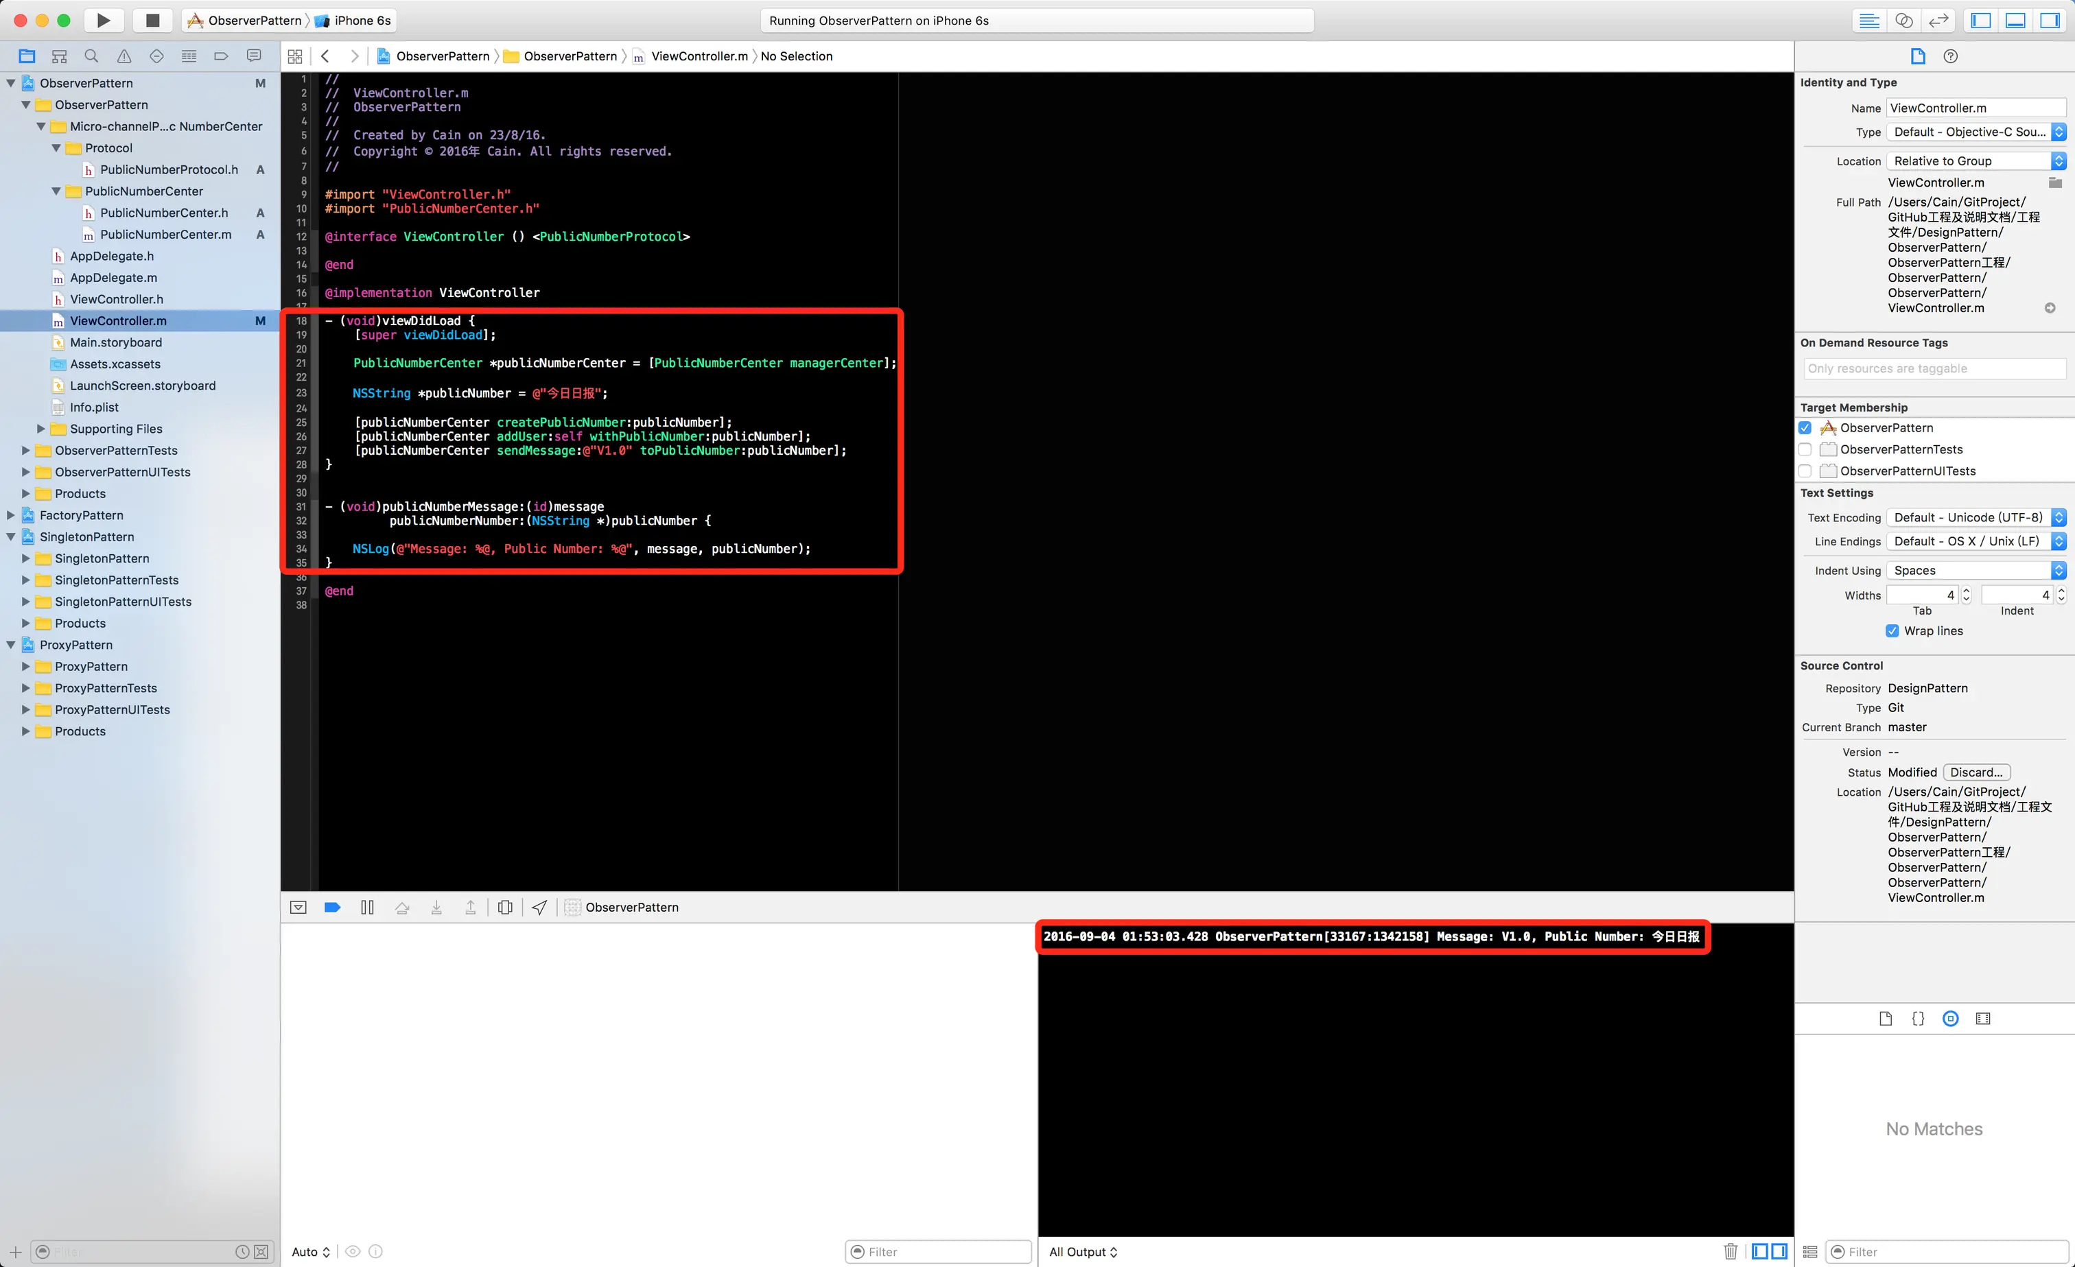Open the Find navigator search icon

click(91, 56)
